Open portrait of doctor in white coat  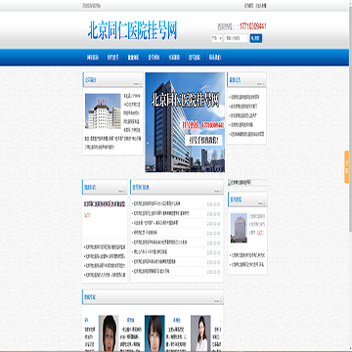click(200, 332)
